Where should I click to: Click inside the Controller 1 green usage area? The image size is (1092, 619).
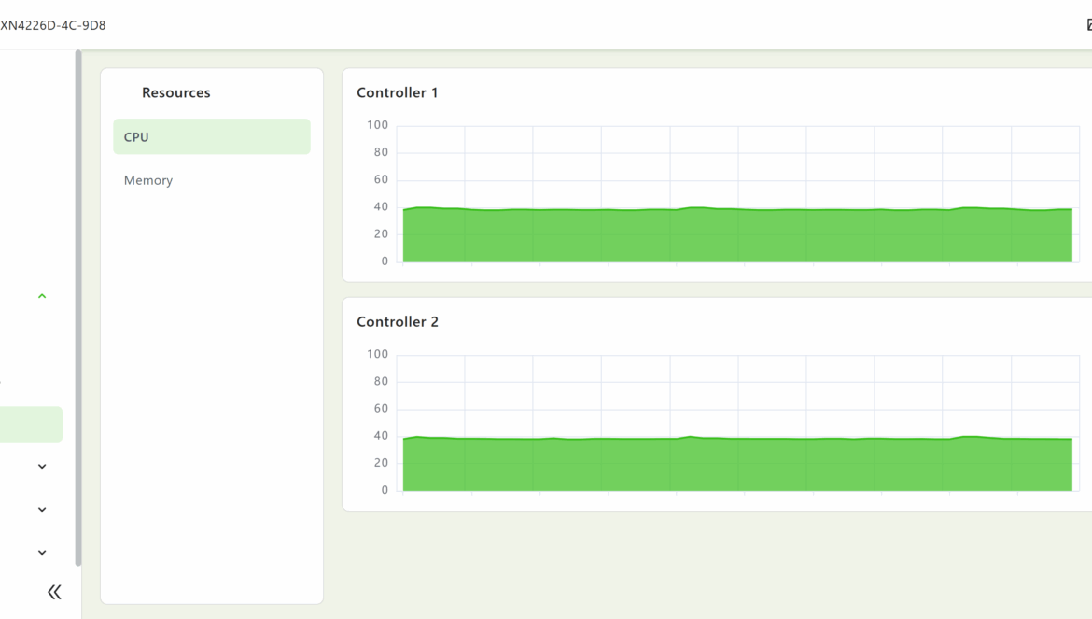[x=737, y=236]
